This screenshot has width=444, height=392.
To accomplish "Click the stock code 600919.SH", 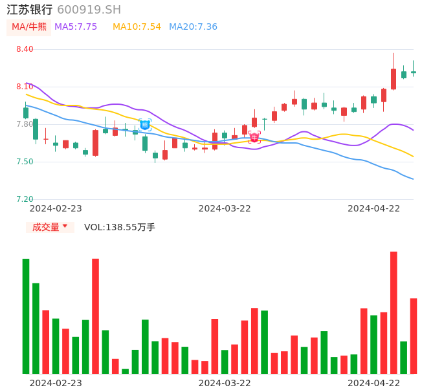I will (89, 10).
